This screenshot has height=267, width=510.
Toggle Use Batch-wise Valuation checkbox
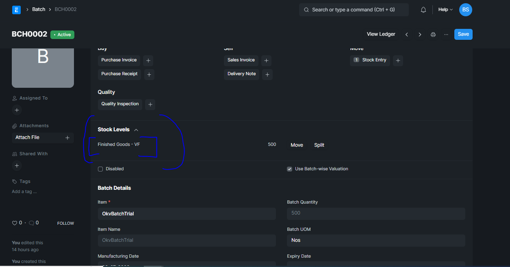tap(290, 169)
